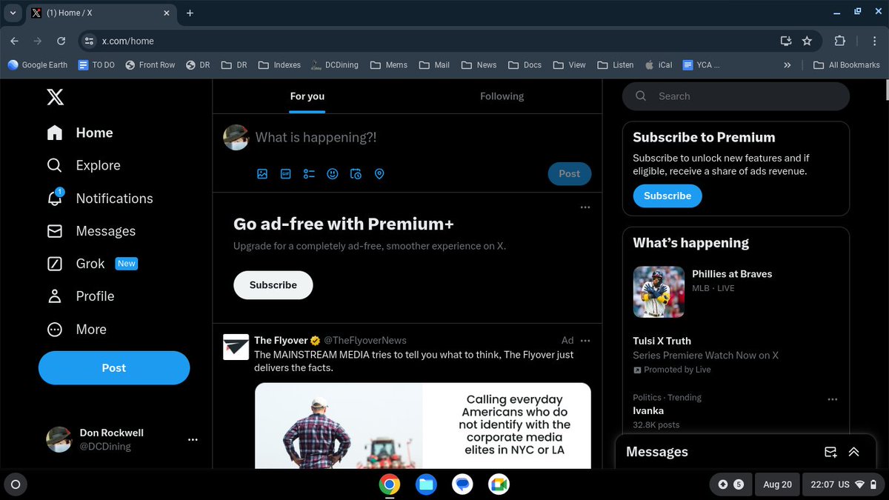This screenshot has height=500, width=889.
Task: Open options dots on Premium+ promo card
Action: point(585,207)
